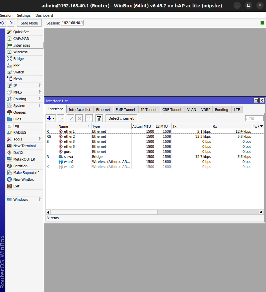Switch to Interface List tab
Screen dimensions: 266x292
(x=79, y=110)
